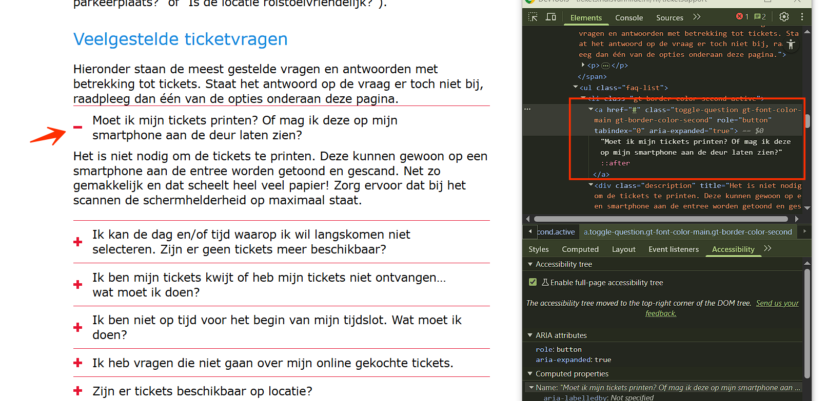The height and width of the screenshot is (401, 827).
Task: Switch to accessibility tree view button
Action: [791, 45]
